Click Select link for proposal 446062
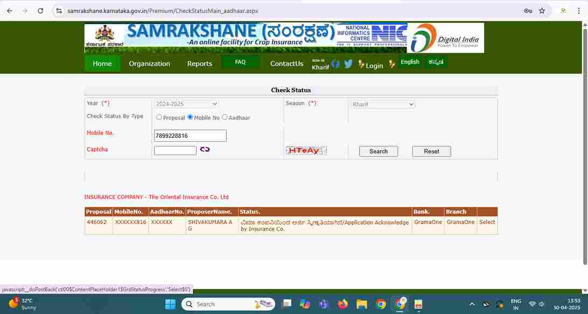This screenshot has width=588, height=314. 487,222
